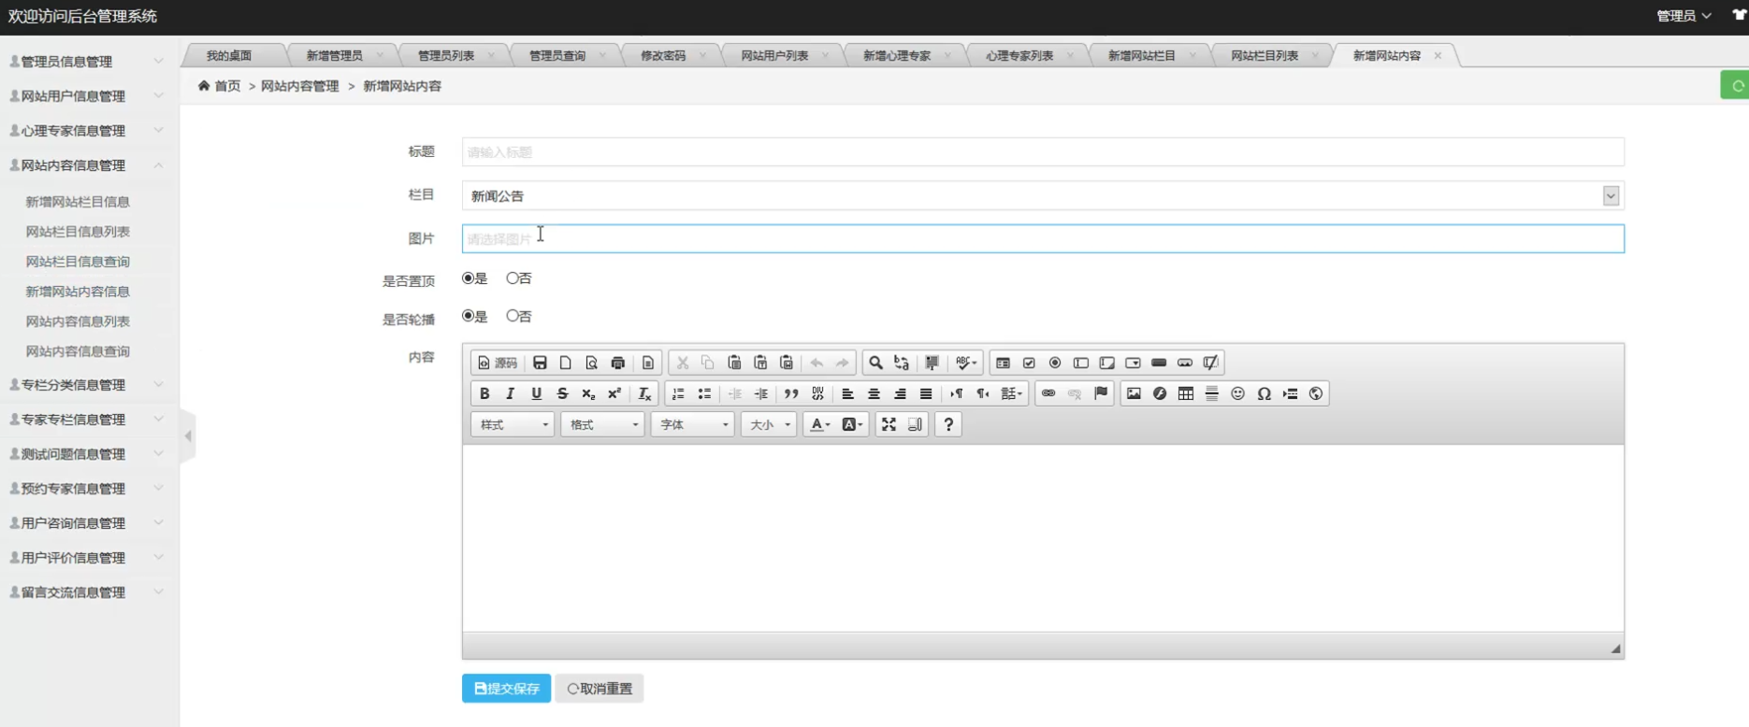Open text color picker A
Image resolution: width=1749 pixels, height=727 pixels.
click(819, 424)
